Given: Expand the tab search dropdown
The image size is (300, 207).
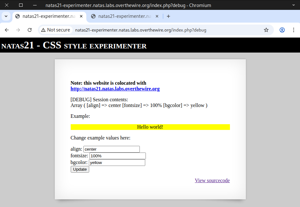Looking at the screenshot, I should pos(6,16).
